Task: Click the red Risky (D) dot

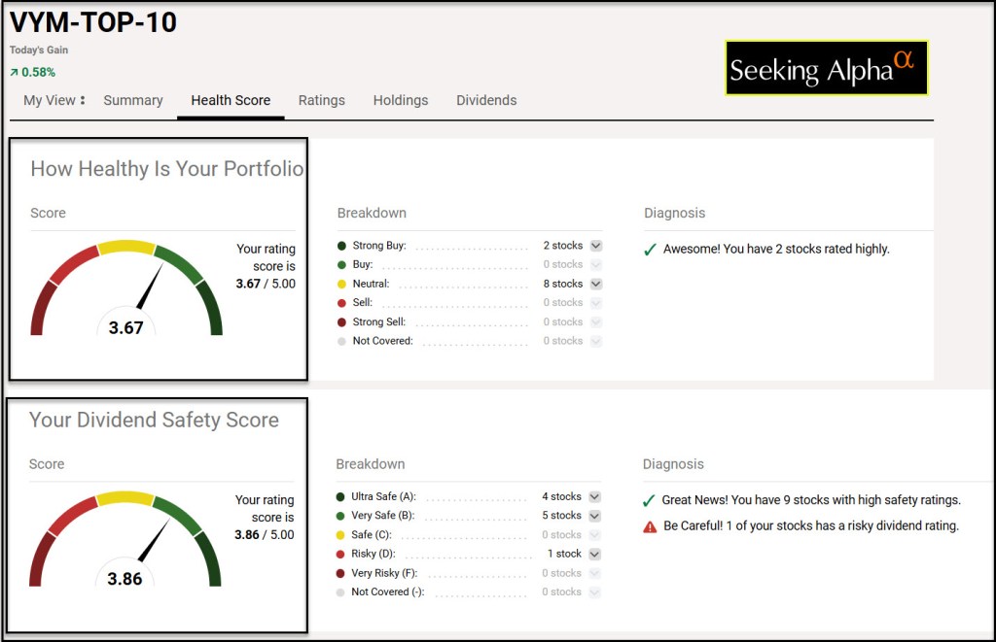Action: [x=340, y=554]
